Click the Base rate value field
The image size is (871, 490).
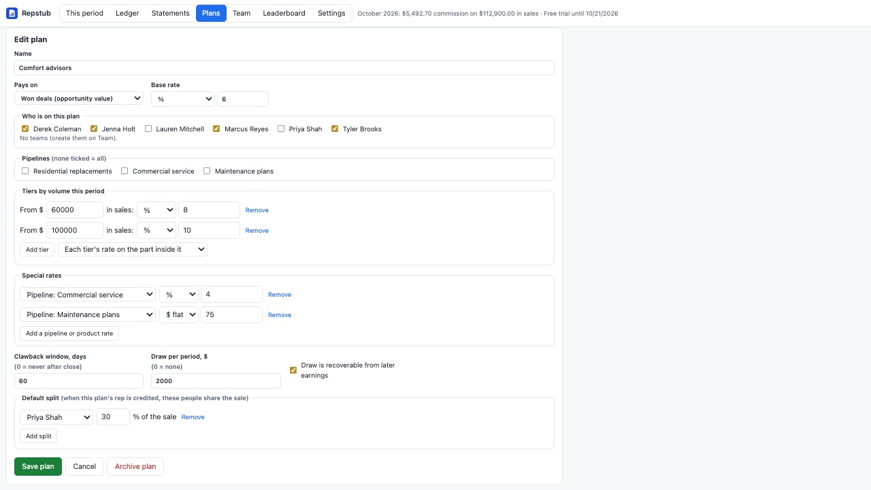[x=243, y=99]
